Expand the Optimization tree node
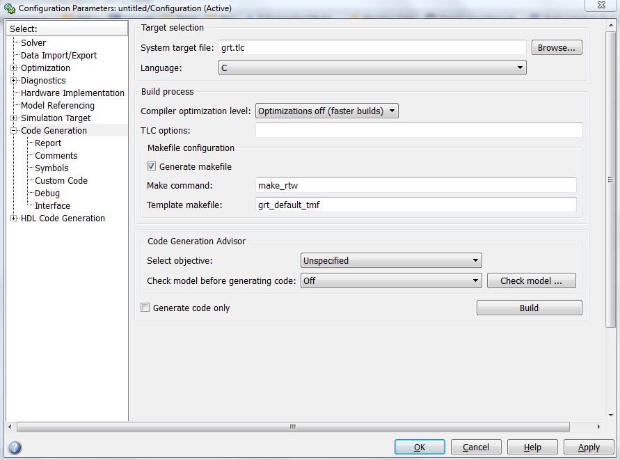 (x=14, y=68)
